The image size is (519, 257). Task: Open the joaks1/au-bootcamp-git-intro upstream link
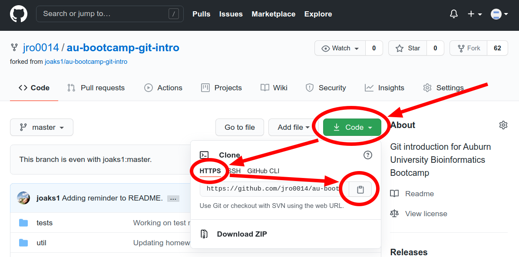86,62
